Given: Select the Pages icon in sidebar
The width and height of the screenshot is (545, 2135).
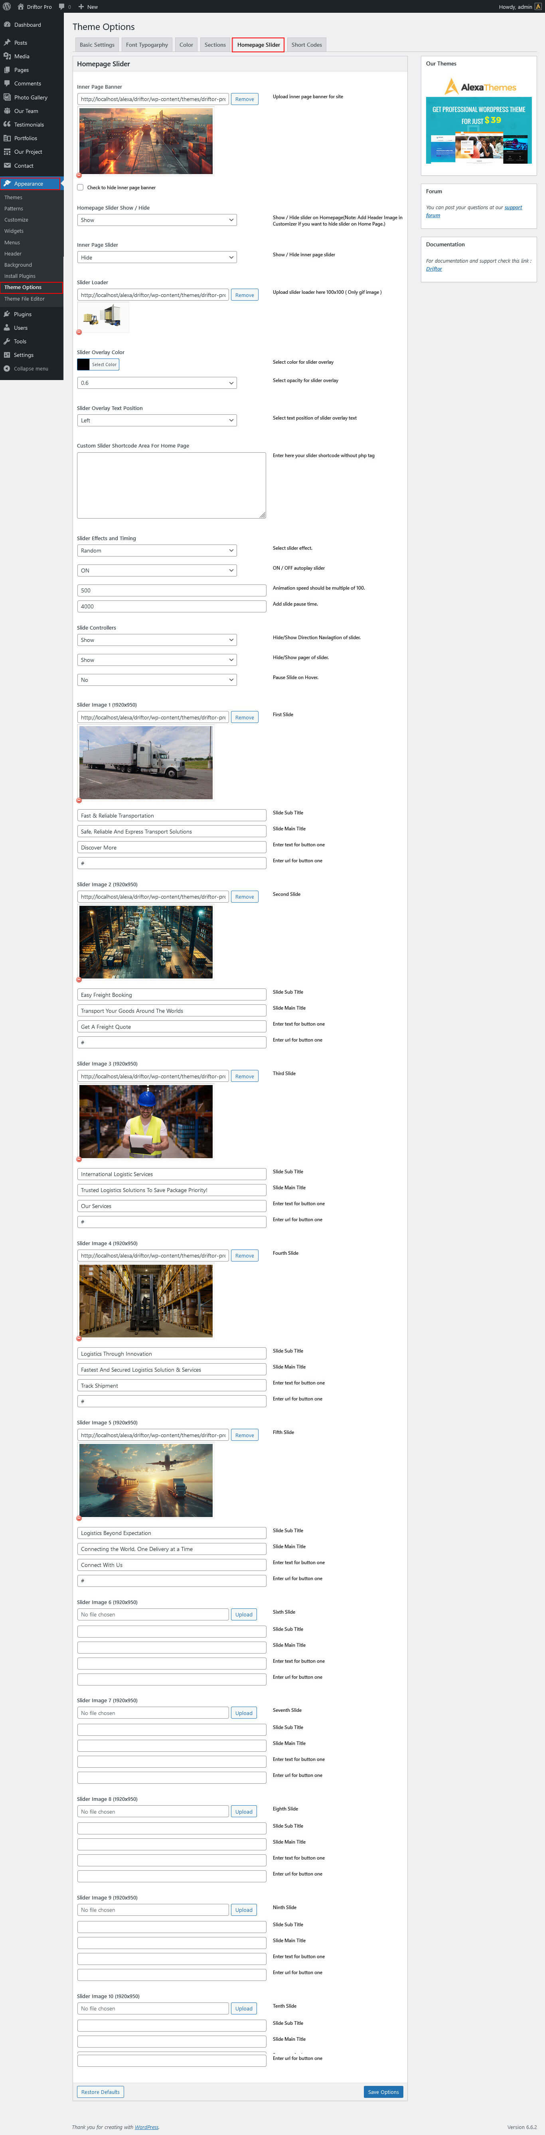Looking at the screenshot, I should [8, 69].
